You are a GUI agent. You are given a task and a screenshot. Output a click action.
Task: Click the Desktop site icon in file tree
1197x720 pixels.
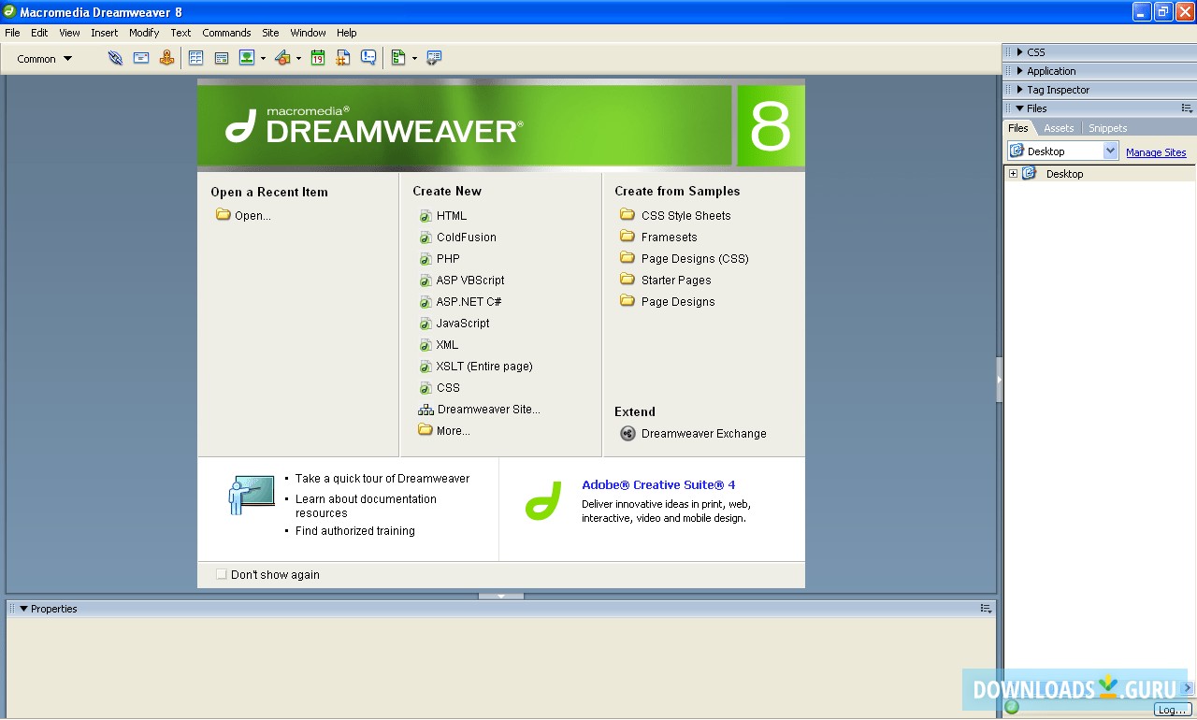tap(1030, 173)
